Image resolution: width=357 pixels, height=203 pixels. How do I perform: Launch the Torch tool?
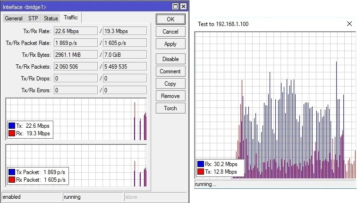pos(170,108)
